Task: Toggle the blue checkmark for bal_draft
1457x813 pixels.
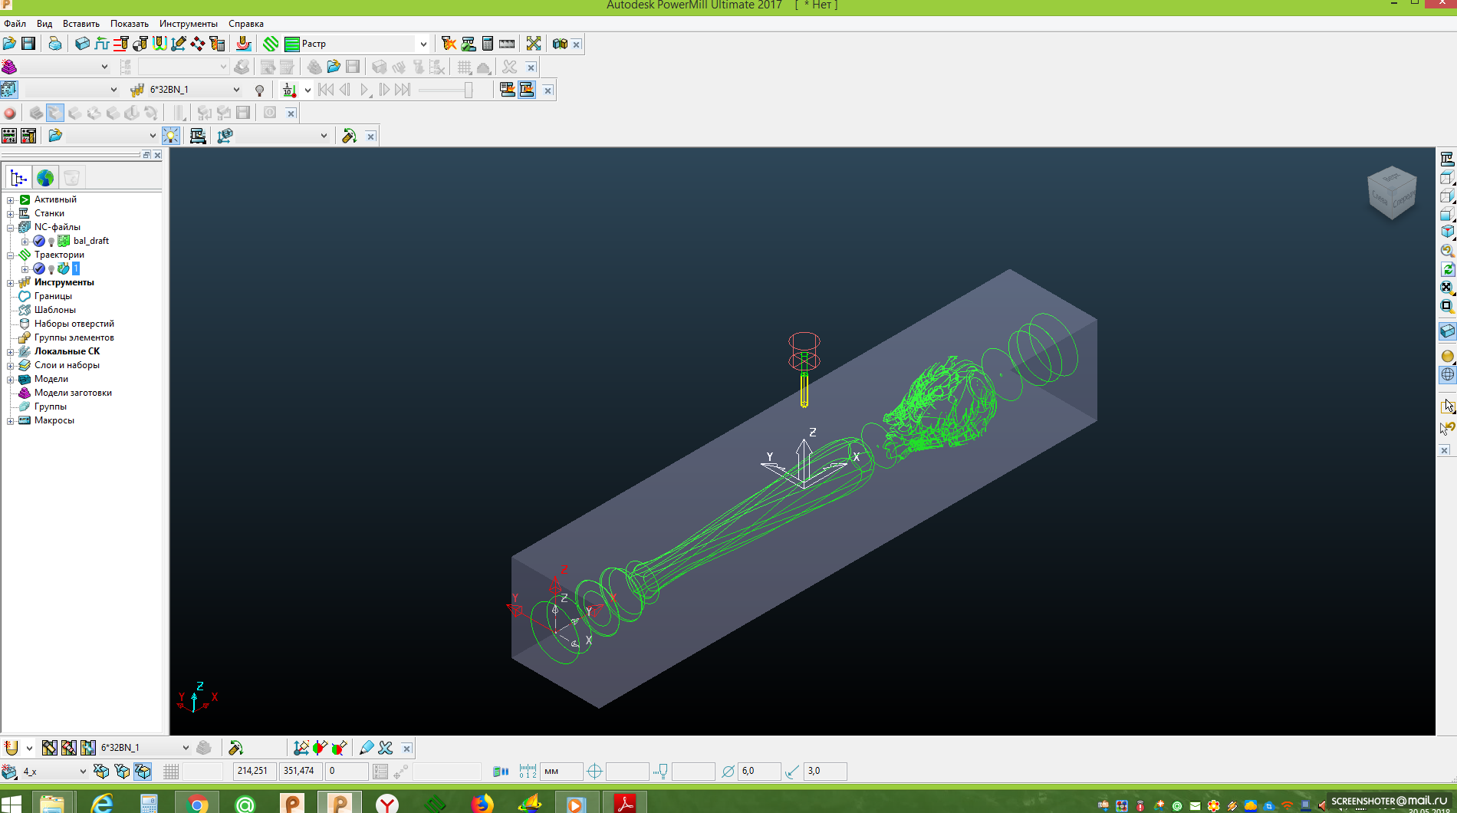Action: click(39, 241)
